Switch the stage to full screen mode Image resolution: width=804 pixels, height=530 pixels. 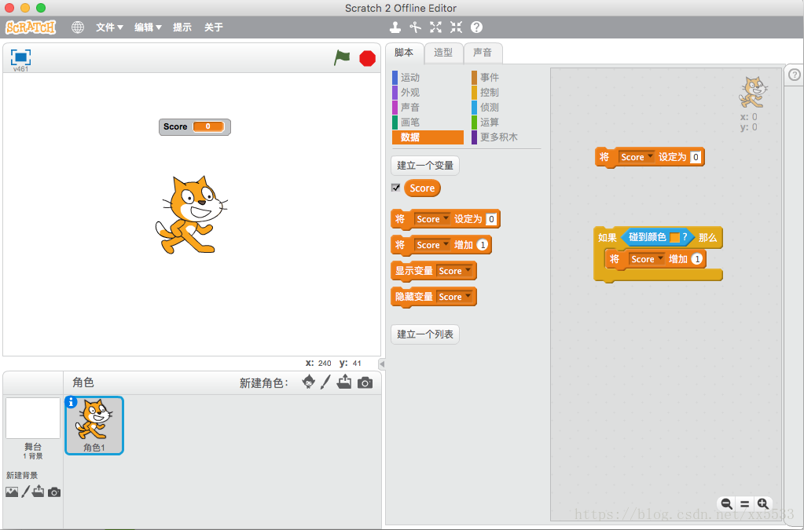tap(20, 57)
